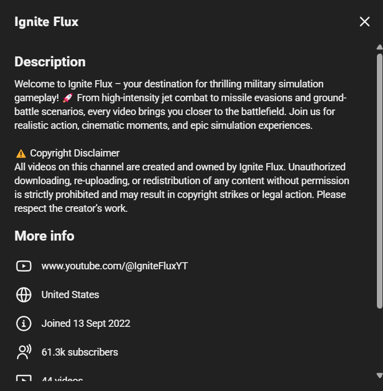This screenshot has width=383, height=391.
Task: Close the Ignite Flux about dialog
Action: tap(364, 22)
